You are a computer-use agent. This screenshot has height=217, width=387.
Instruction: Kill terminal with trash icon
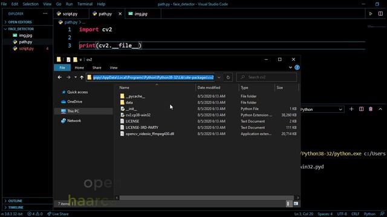pyautogui.click(x=371, y=109)
